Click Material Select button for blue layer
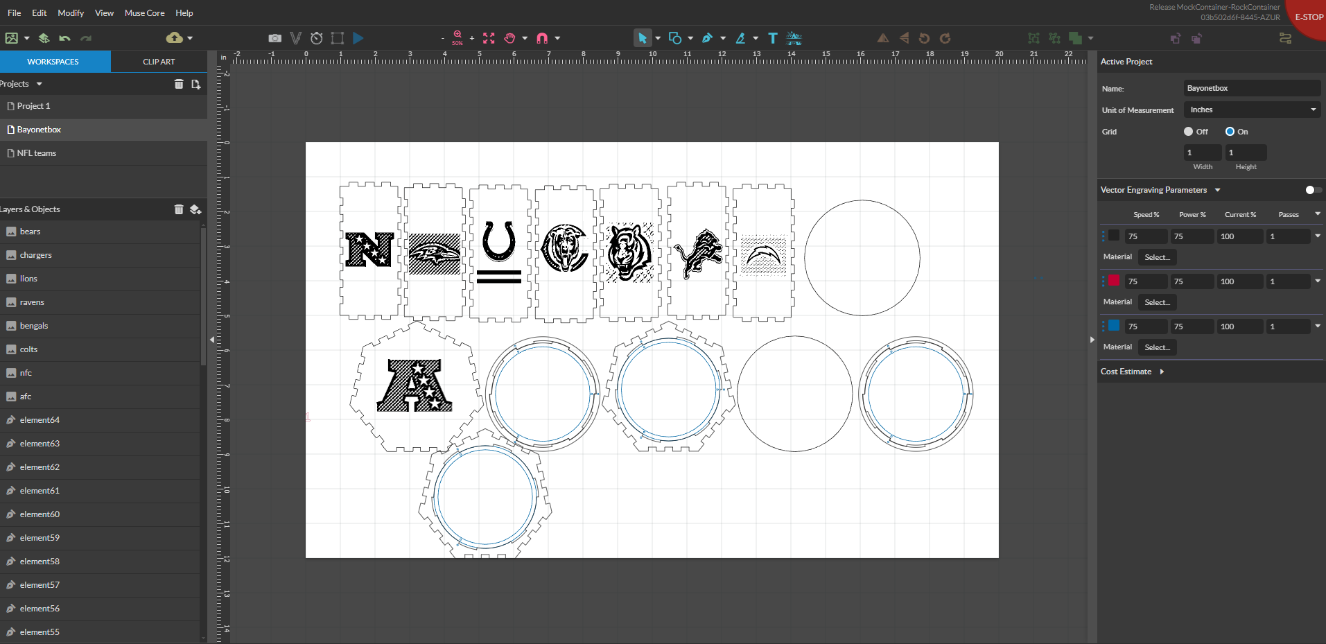Screen dimensions: 1326x644 click(1157, 347)
